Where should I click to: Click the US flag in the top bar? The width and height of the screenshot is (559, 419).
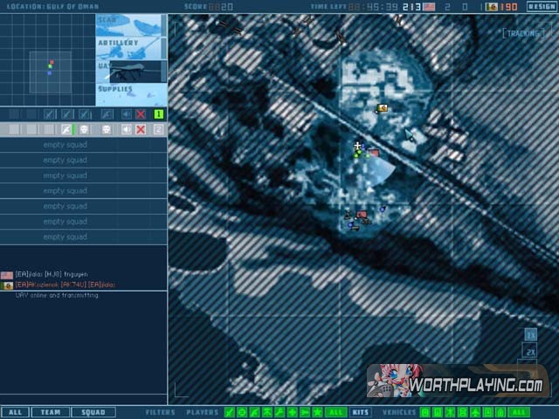point(429,6)
